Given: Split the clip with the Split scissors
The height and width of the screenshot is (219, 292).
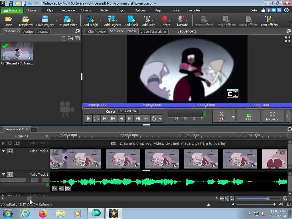Looking at the screenshot, I should (x=222, y=116).
